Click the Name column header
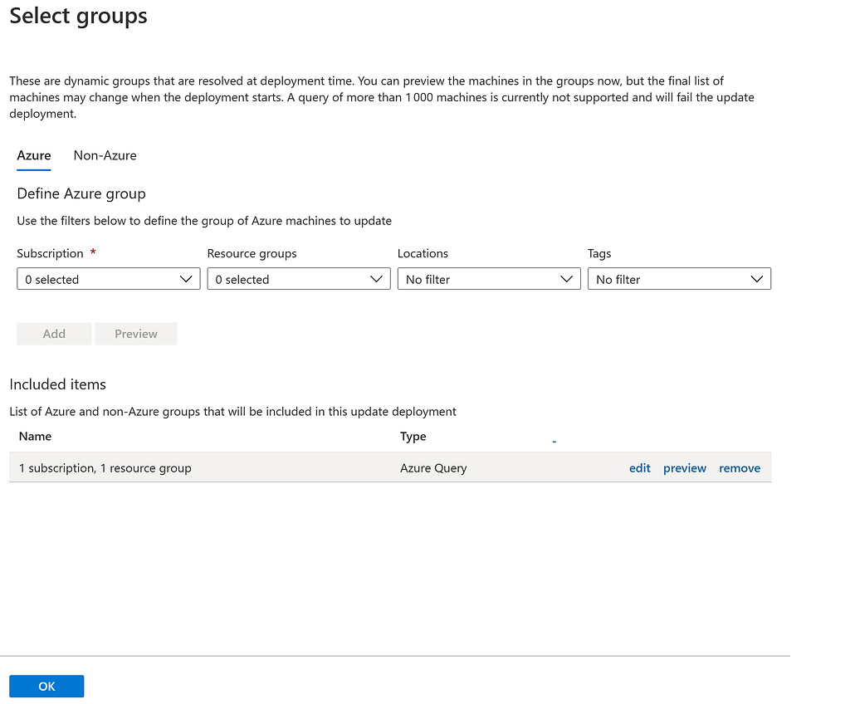The height and width of the screenshot is (704, 850). coord(35,437)
